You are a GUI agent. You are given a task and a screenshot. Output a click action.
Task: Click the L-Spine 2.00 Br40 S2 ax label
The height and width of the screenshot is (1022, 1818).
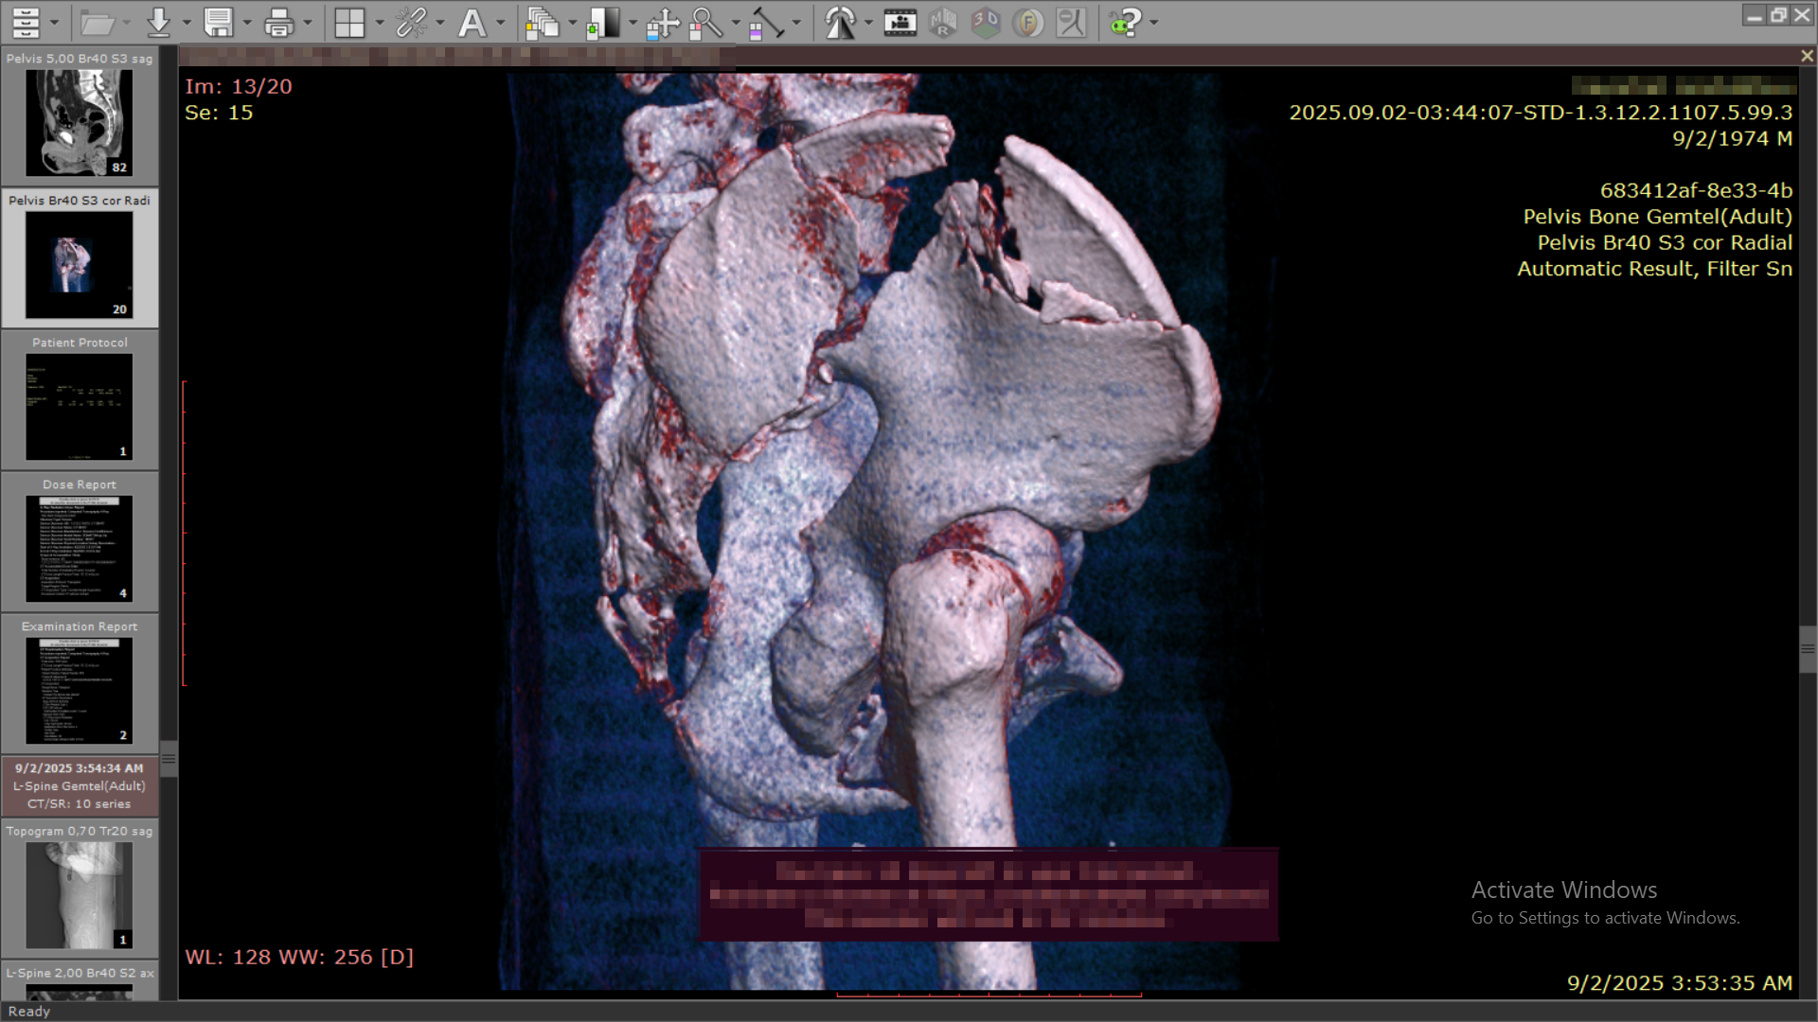[80, 973]
